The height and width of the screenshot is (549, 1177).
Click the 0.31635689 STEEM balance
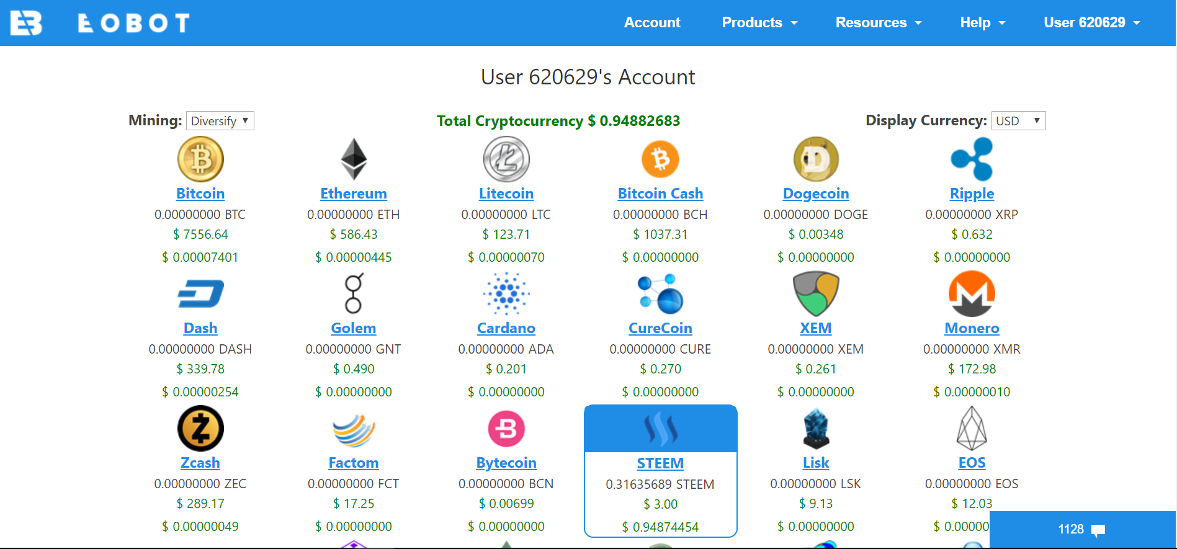pos(660,484)
